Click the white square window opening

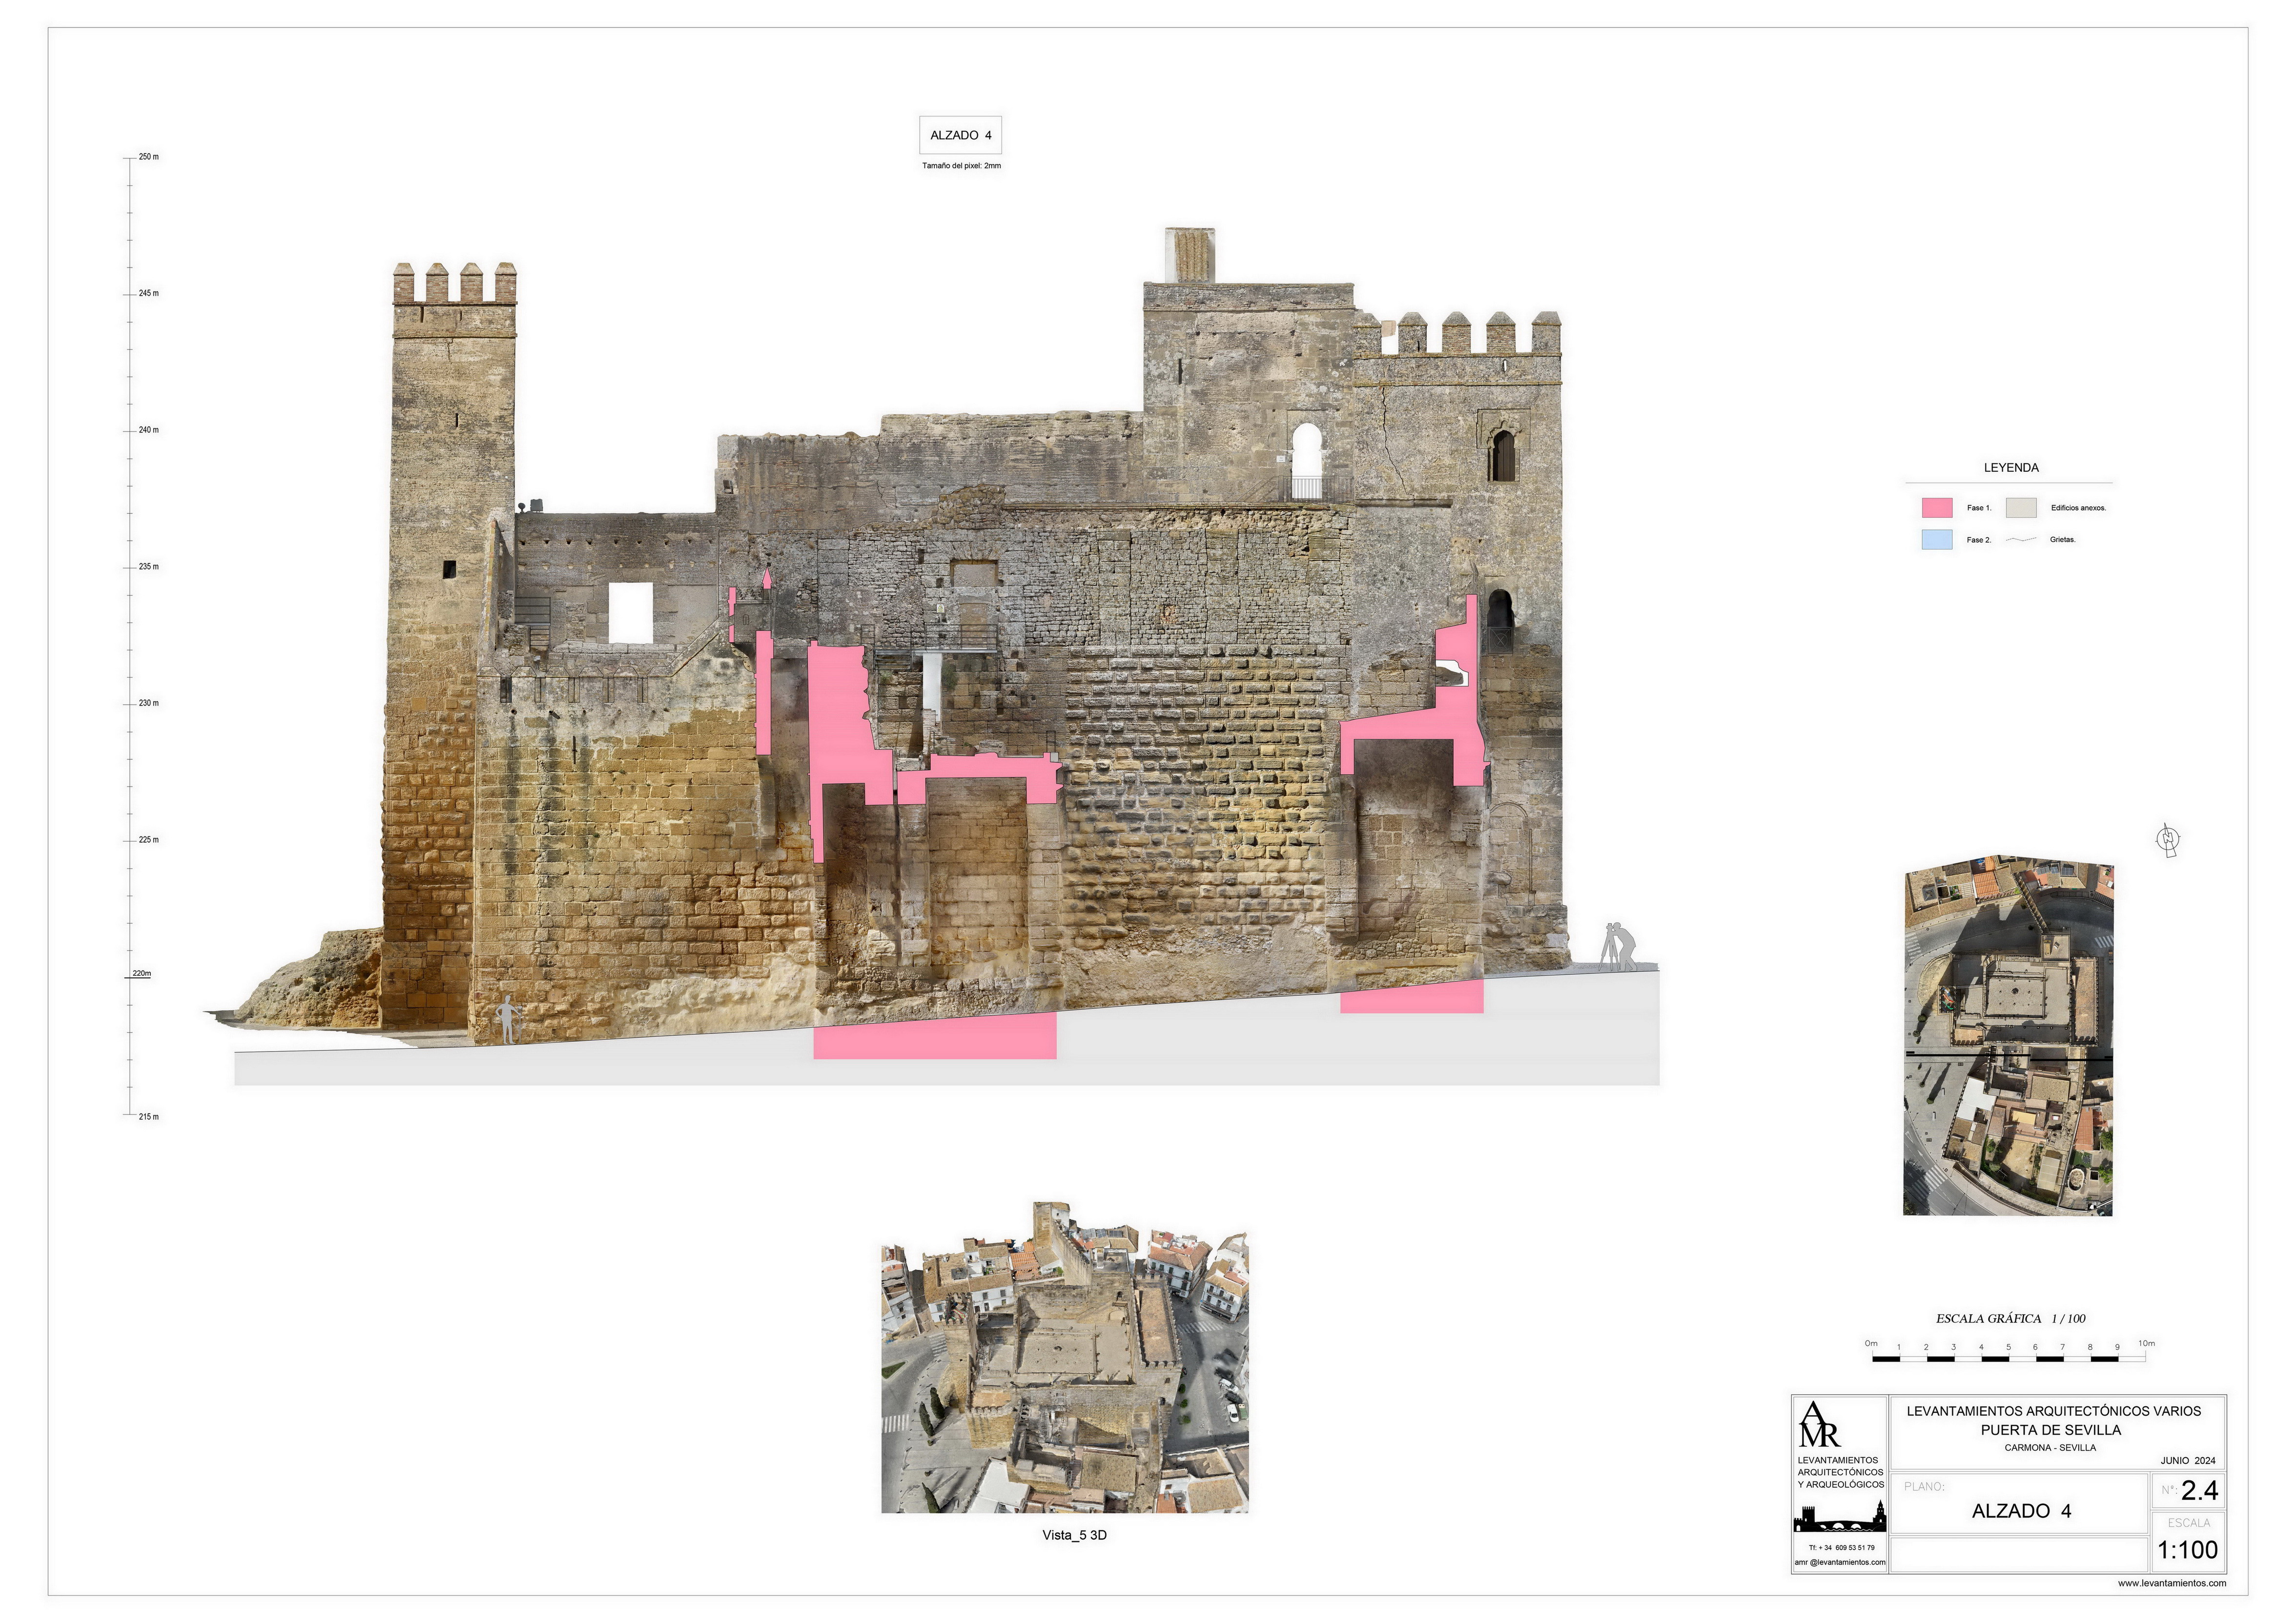[x=631, y=613]
